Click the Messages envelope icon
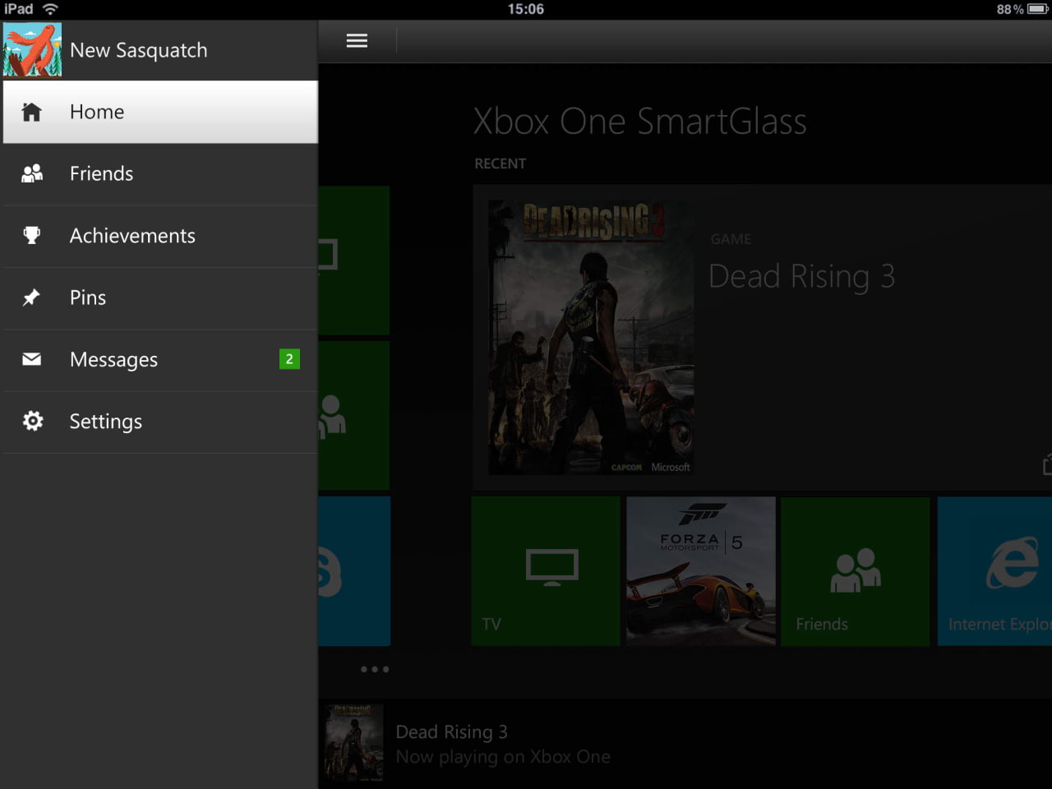 32,359
